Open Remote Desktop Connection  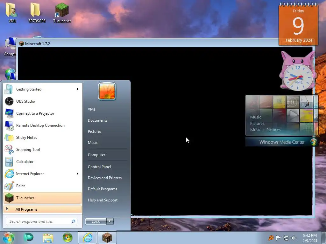43,125
